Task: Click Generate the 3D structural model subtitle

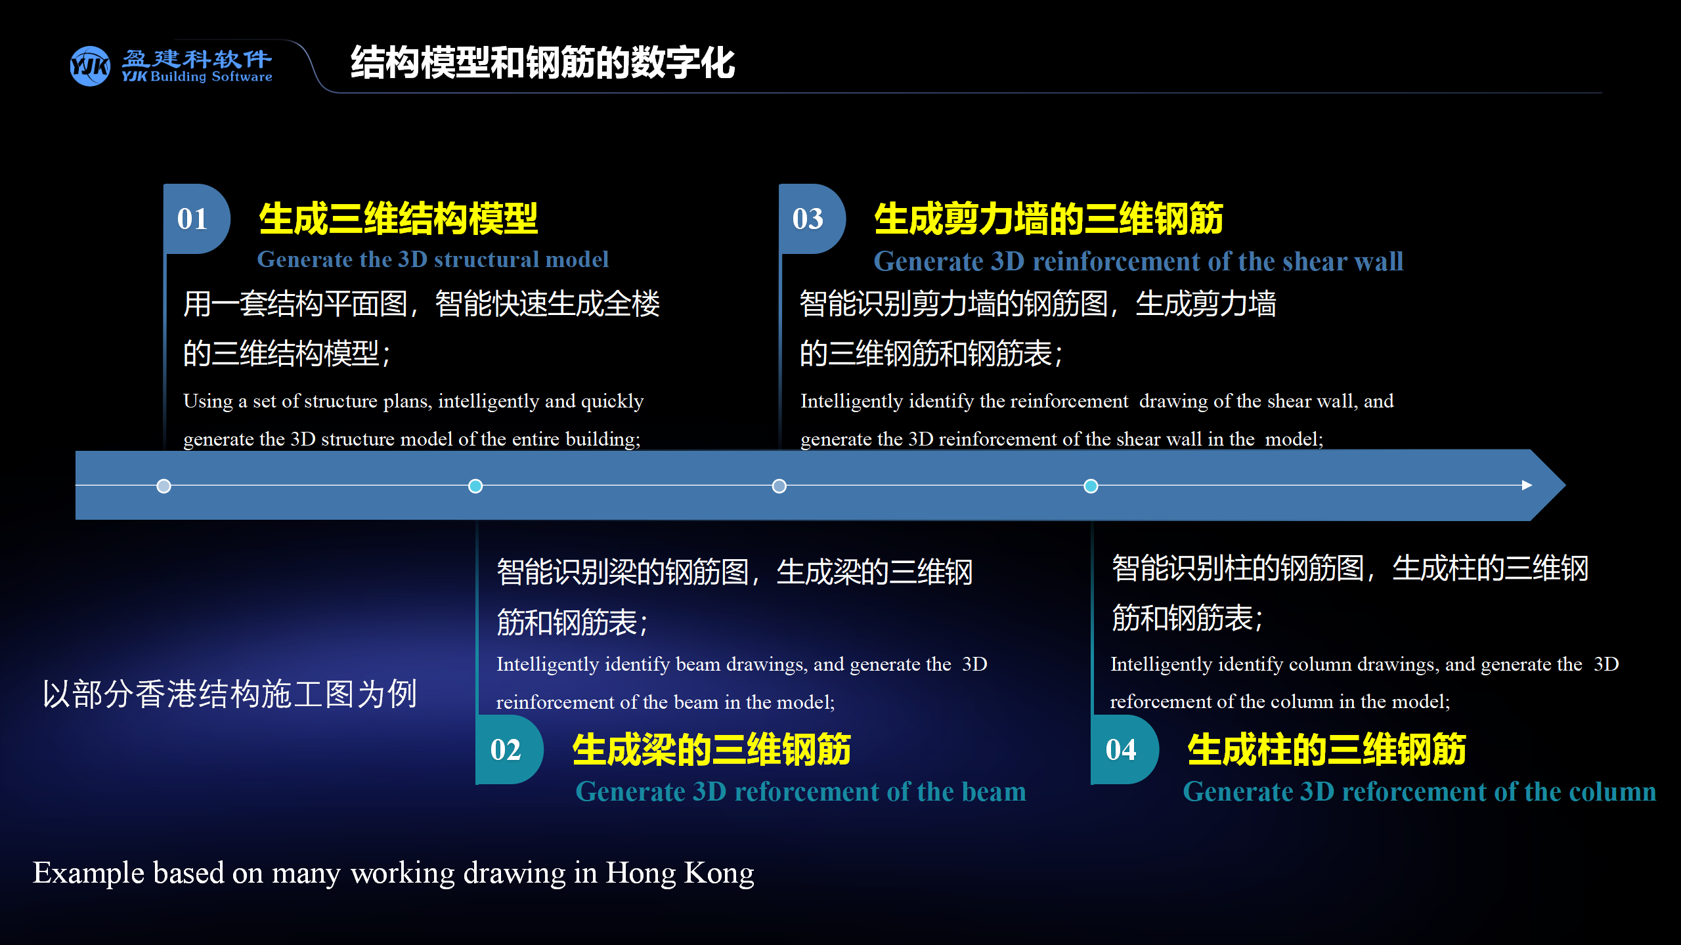Action: (433, 259)
